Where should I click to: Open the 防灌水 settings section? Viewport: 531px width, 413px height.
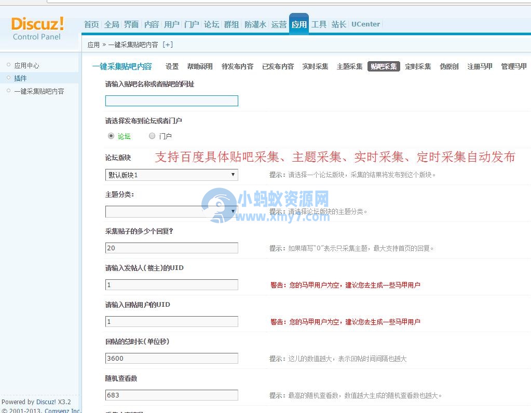[x=255, y=23]
